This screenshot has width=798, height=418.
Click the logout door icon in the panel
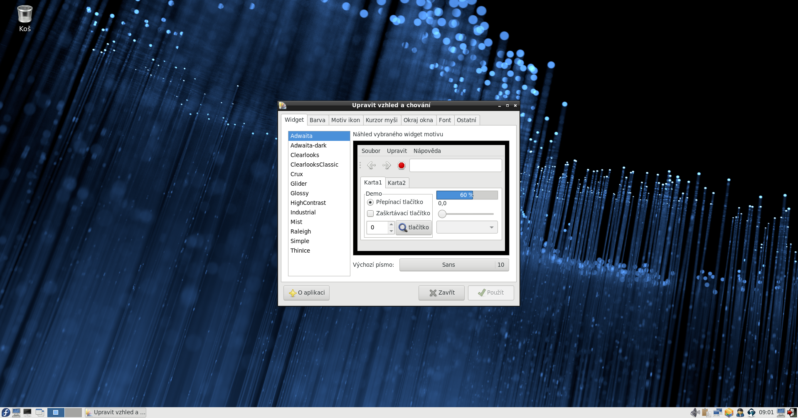pos(792,412)
